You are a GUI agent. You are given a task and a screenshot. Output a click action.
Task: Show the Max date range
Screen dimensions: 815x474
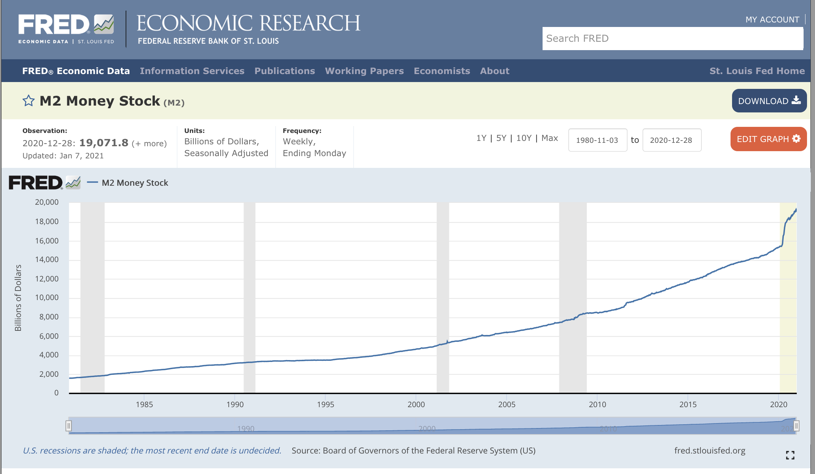pos(549,138)
